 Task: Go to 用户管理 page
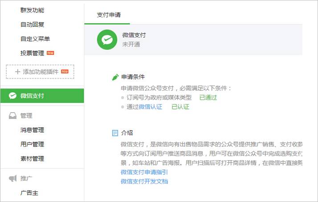coord(32,144)
